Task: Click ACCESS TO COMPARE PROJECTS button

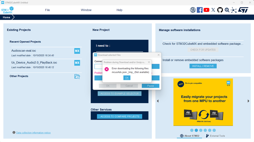Action: [120, 116]
